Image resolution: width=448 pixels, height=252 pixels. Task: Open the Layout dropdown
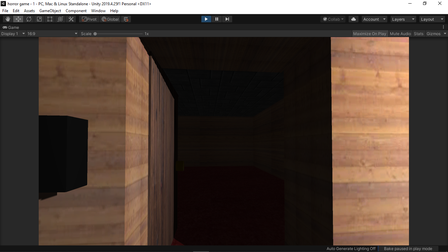(432, 19)
